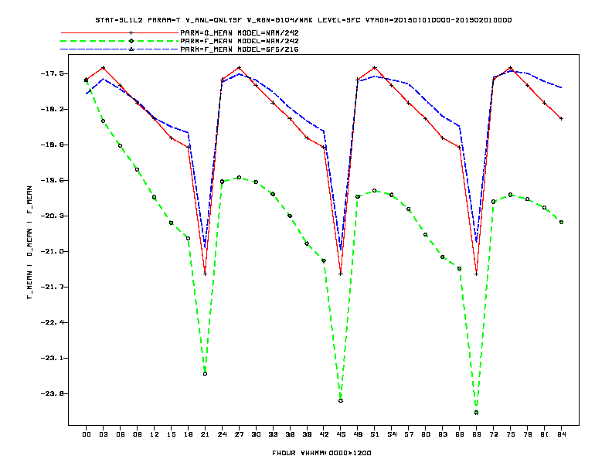The height and width of the screenshot is (473, 612).
Task: Click the y-axis tick label -17.5
Action: pyautogui.click(x=53, y=73)
